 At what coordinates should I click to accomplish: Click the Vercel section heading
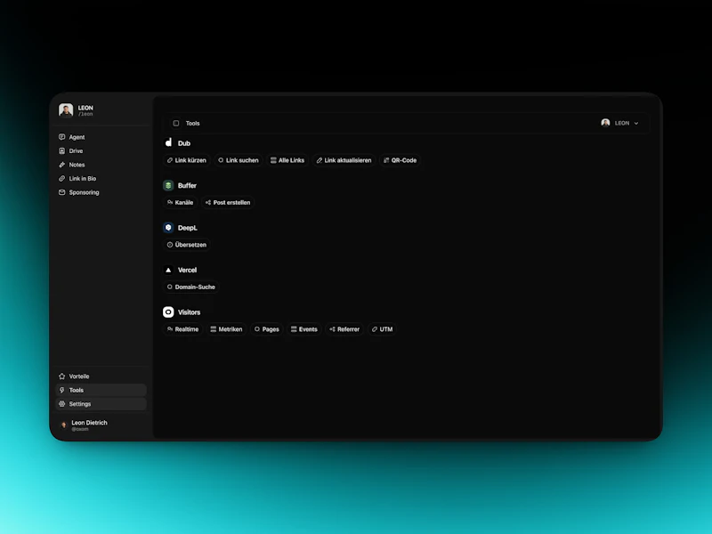pyautogui.click(x=187, y=271)
